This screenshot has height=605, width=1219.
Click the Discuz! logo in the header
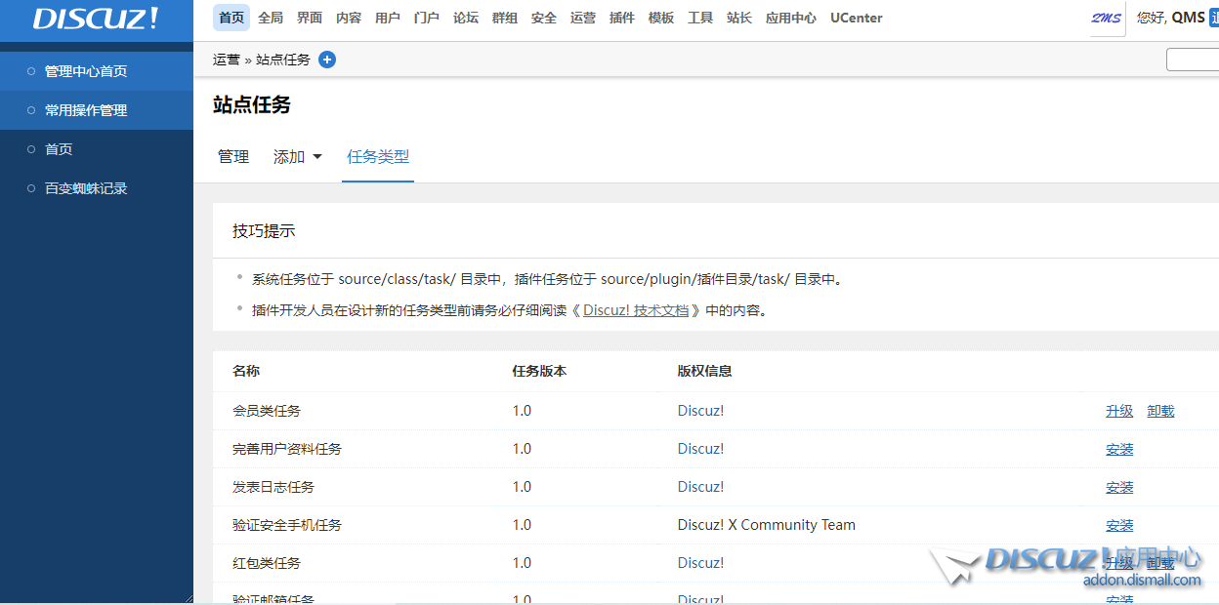pyautogui.click(x=96, y=19)
